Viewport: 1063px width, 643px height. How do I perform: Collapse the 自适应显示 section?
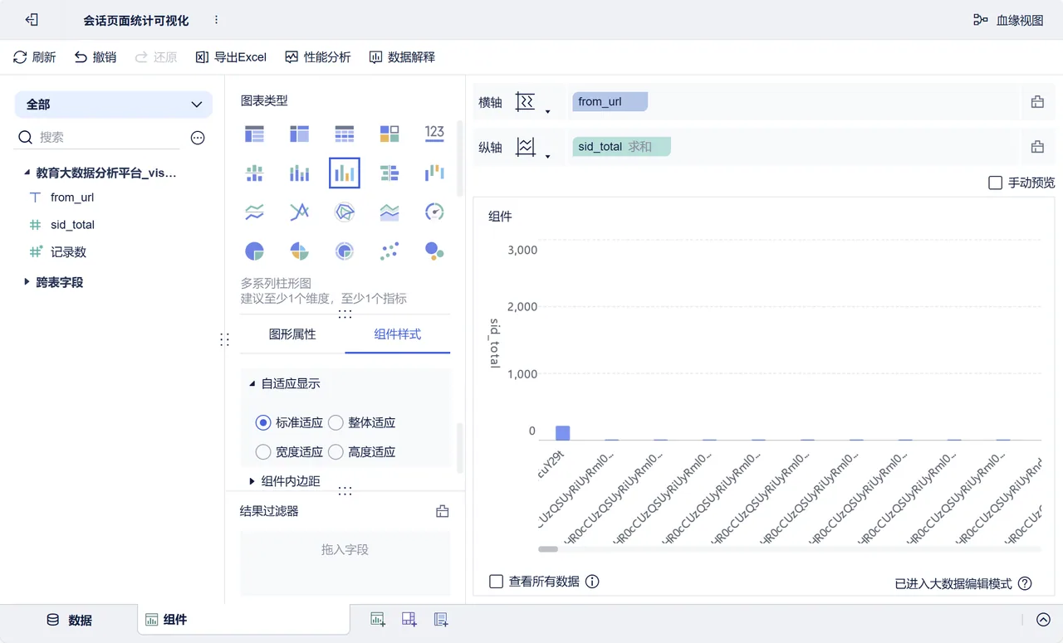pyautogui.click(x=252, y=383)
